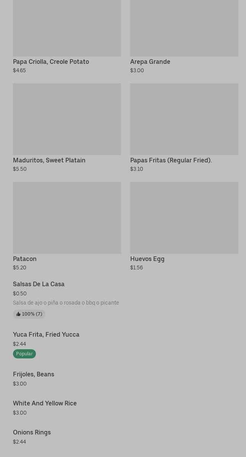Click the 100% (7) rating badge
The width and height of the screenshot is (246, 457).
pyautogui.click(x=29, y=314)
